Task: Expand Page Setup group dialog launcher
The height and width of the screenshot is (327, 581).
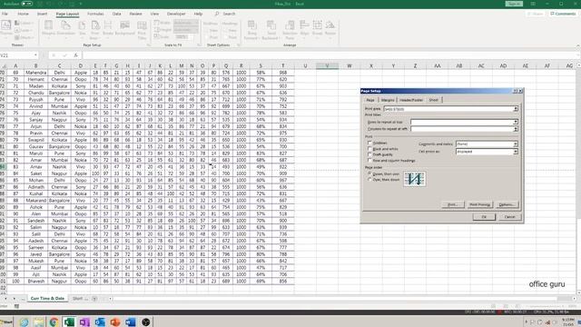Action: coord(149,45)
